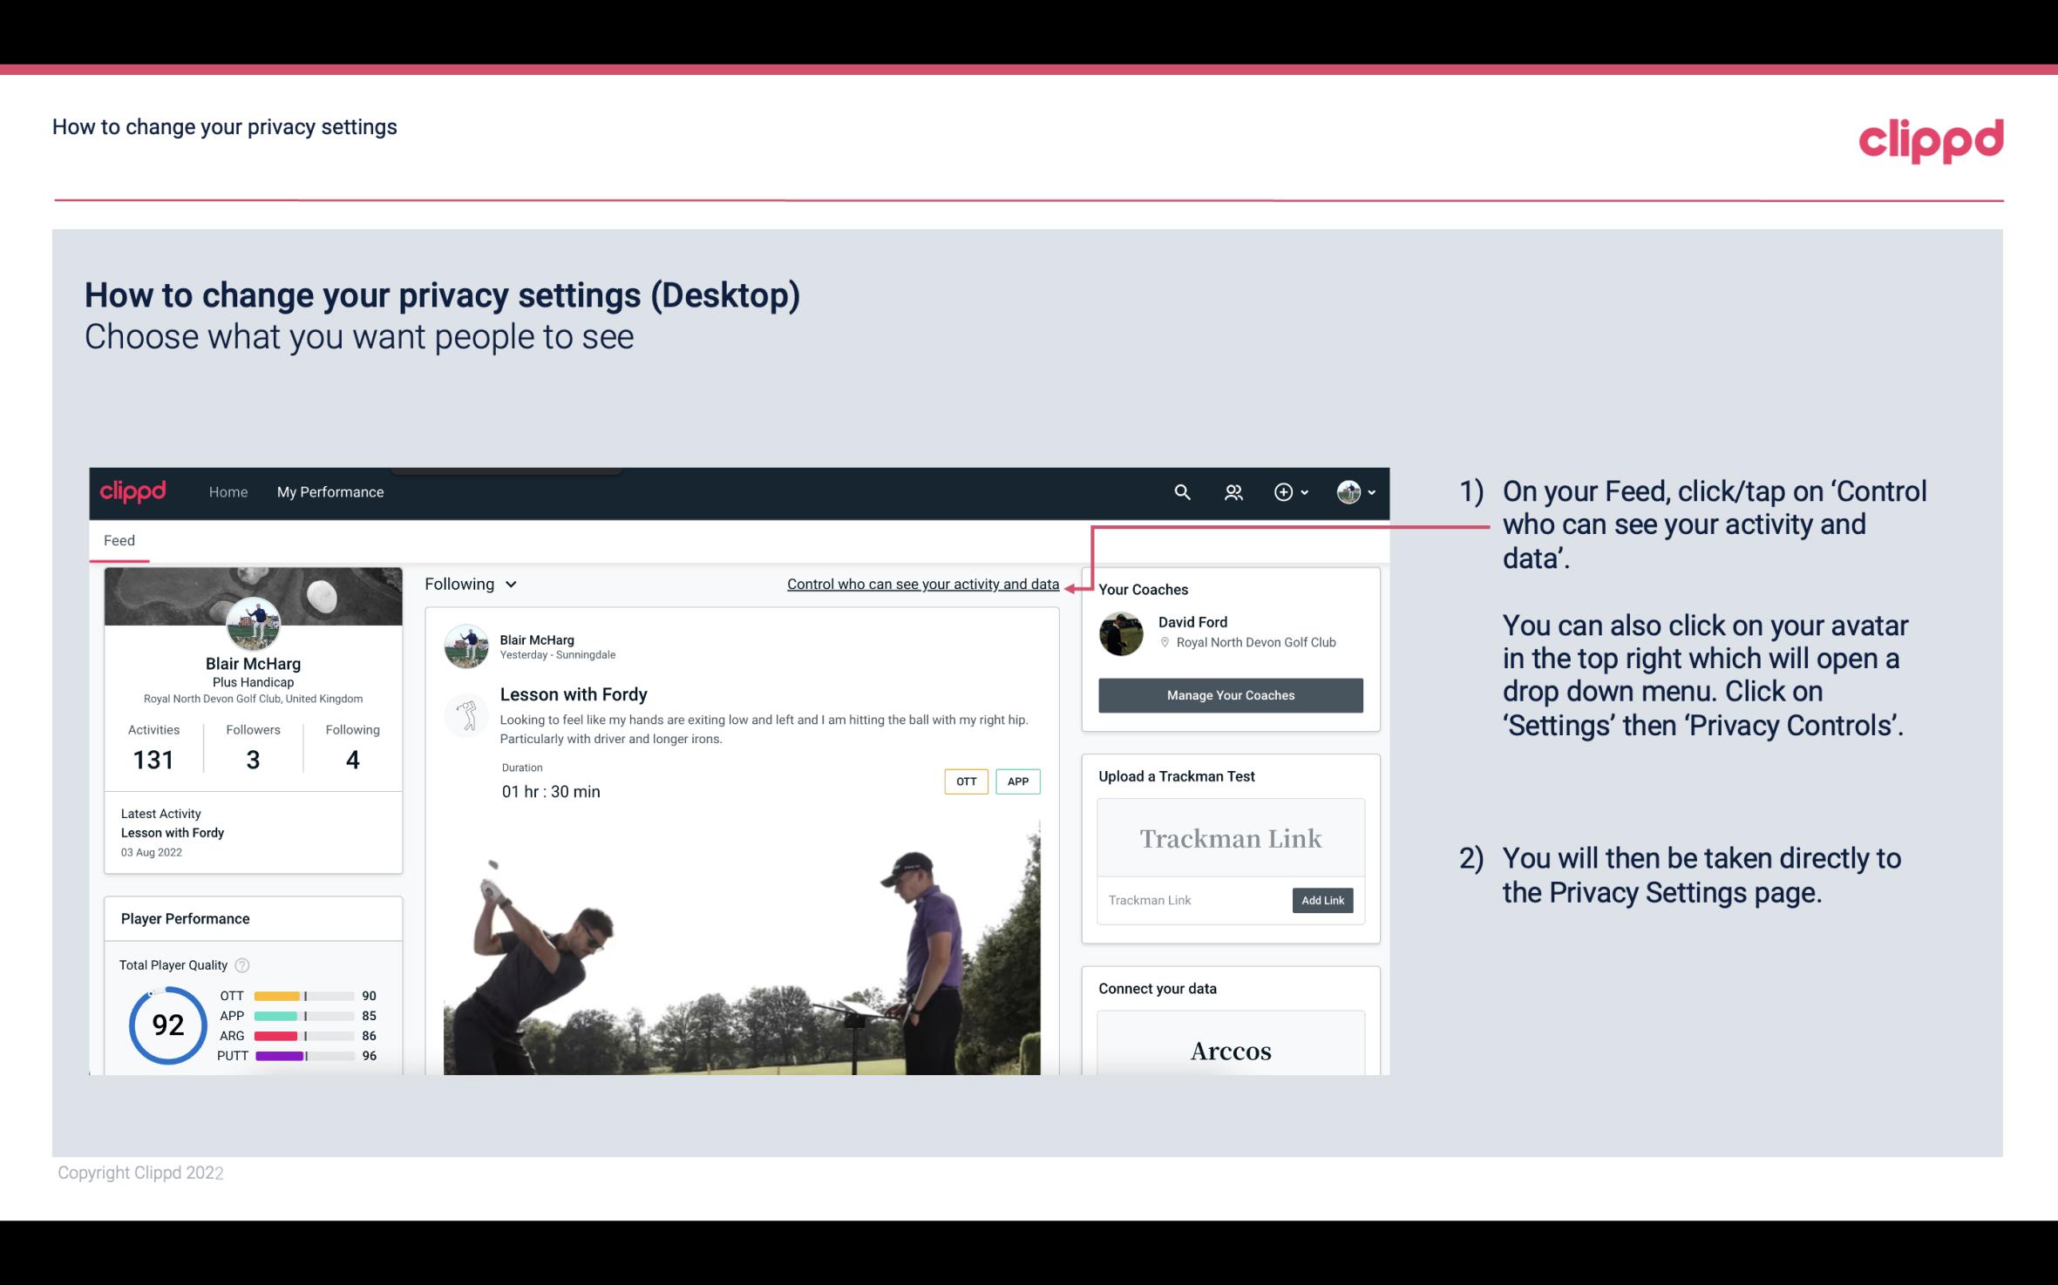
Task: Click the Feed tab label on profile
Action: [119, 539]
